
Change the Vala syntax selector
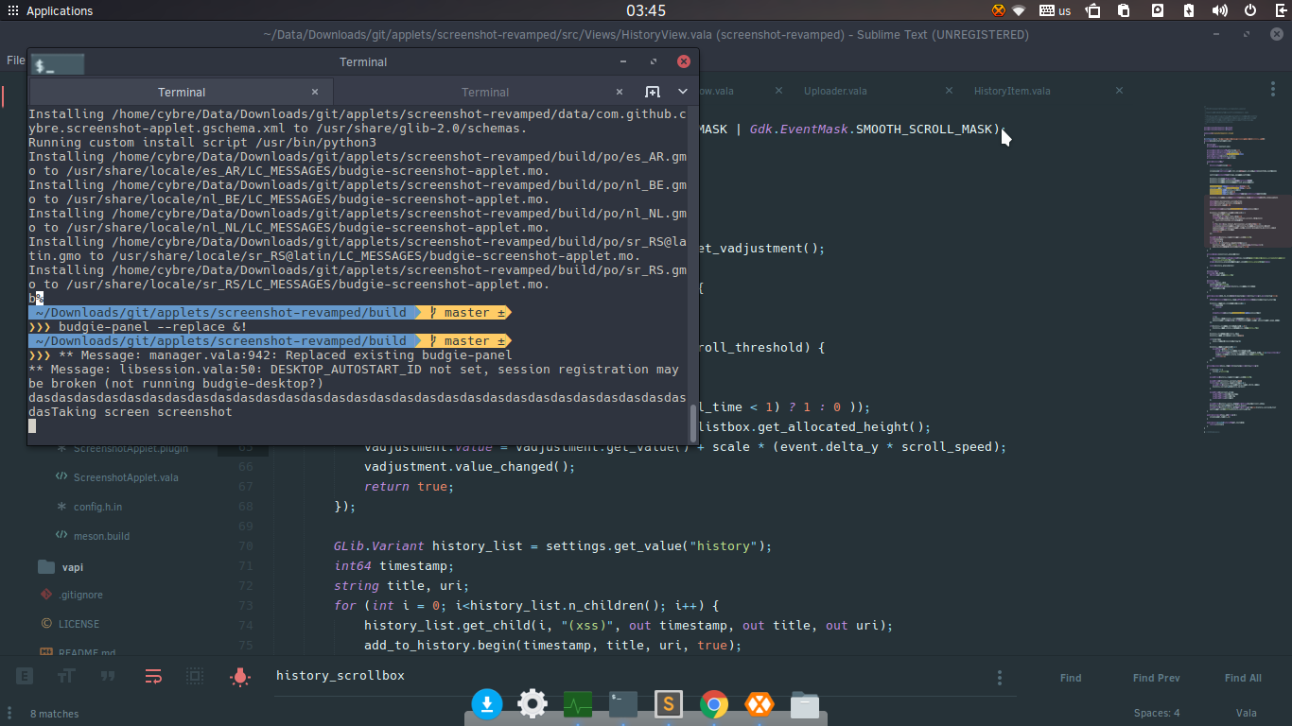pos(1246,713)
